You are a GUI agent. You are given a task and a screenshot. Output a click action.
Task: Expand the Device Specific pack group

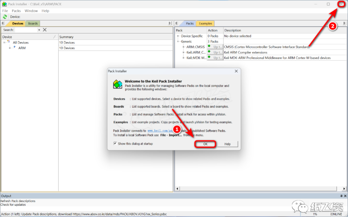click(178, 36)
